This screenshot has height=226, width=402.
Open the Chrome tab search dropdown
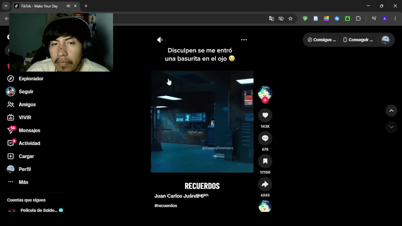[x=6, y=6]
